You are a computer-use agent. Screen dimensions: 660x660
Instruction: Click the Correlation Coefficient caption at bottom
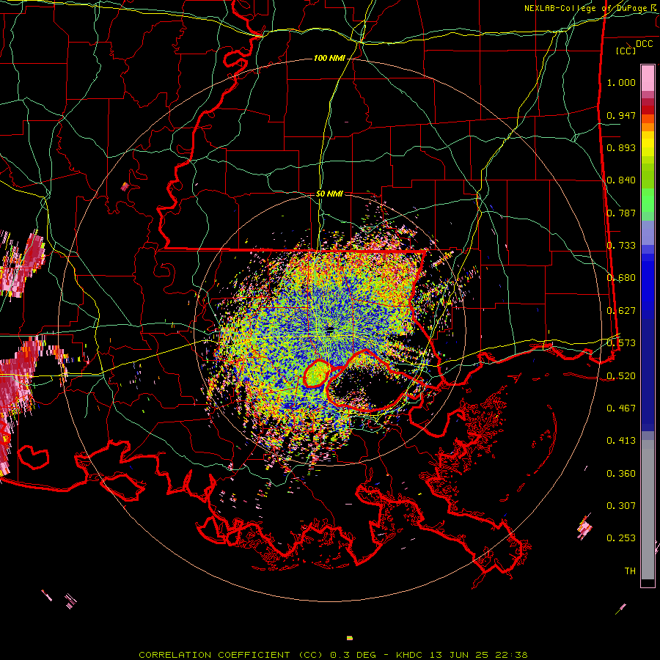333,655
